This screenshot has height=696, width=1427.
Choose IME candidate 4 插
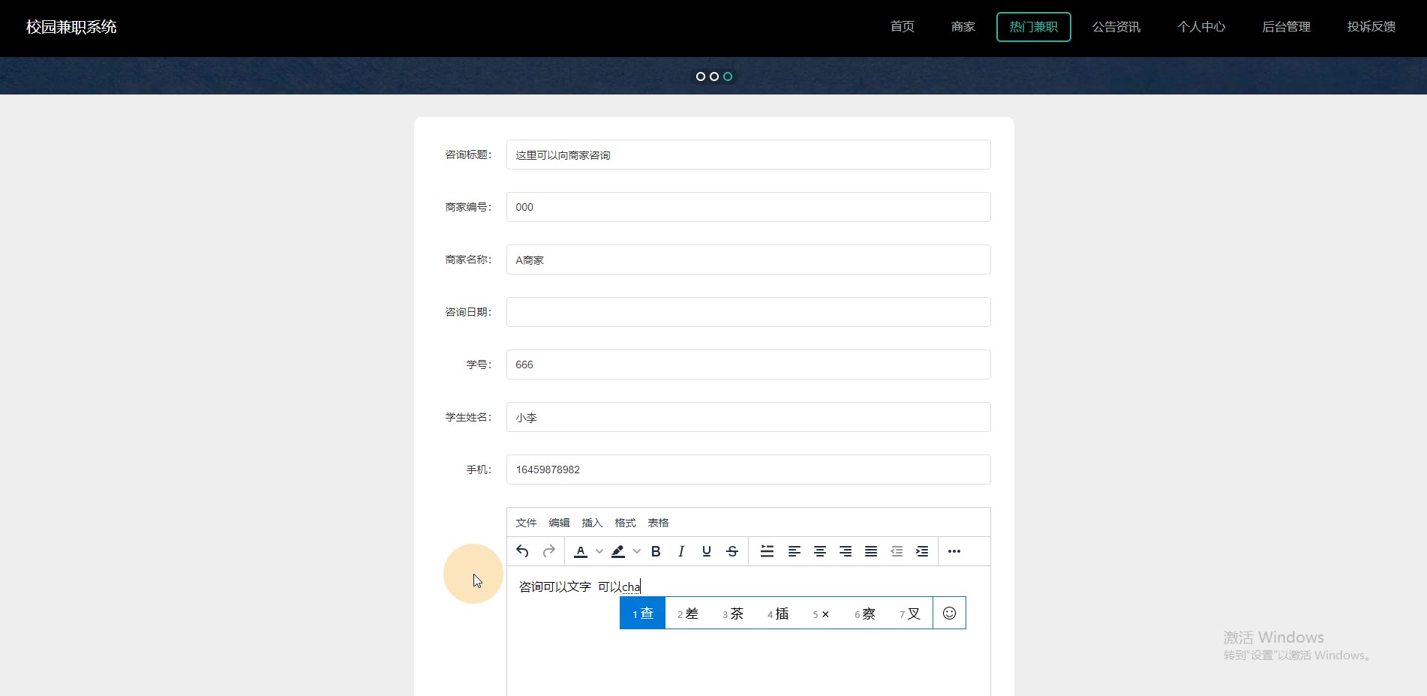pos(778,613)
